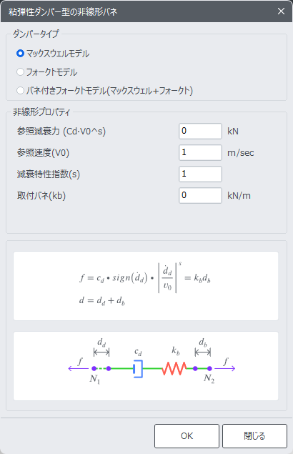Click the blue dashpot cd symbol

point(138,369)
